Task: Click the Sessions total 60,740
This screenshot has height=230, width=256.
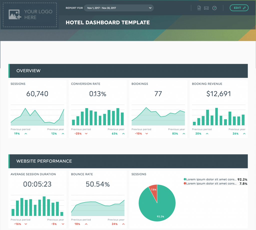Action: click(37, 94)
